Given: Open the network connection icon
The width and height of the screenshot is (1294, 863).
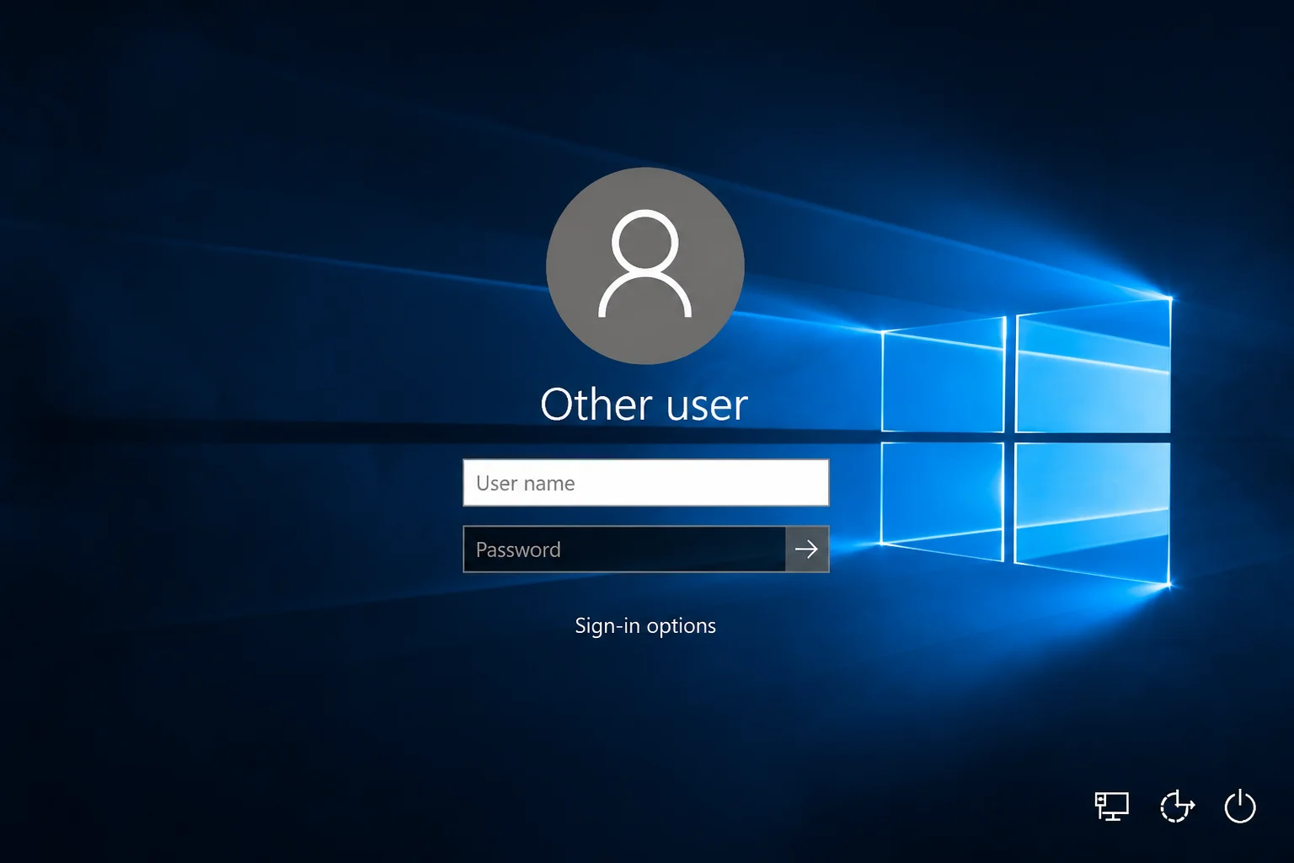Looking at the screenshot, I should click(1111, 807).
